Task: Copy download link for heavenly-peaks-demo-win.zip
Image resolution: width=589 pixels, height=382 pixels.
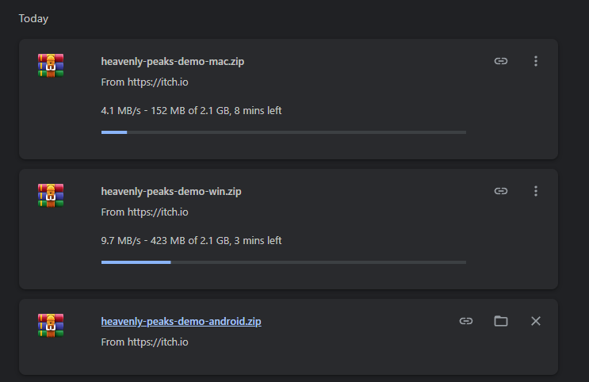Action: 501,191
